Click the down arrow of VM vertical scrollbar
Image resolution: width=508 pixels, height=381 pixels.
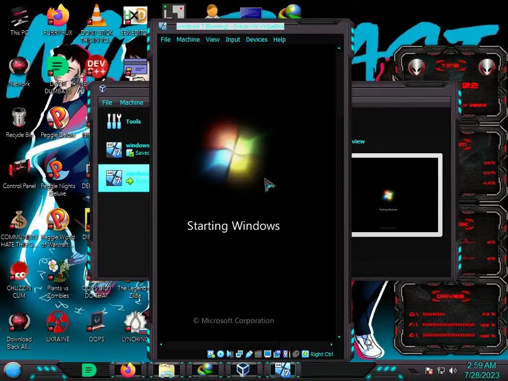coord(339,337)
